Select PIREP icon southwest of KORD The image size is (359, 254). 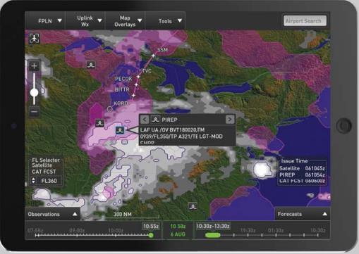pos(99,123)
